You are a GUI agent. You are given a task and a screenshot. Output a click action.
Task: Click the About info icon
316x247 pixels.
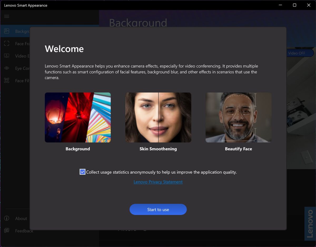(x=7, y=218)
